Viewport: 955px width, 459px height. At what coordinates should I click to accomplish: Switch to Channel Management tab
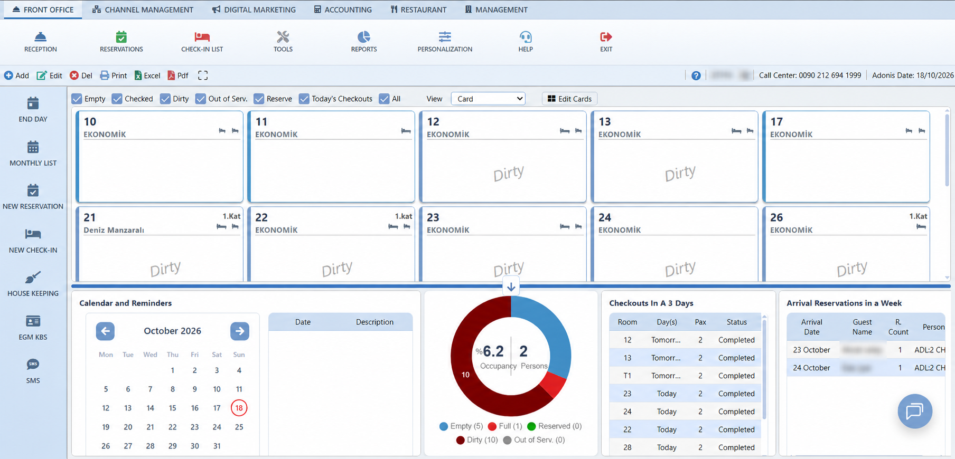click(x=143, y=9)
